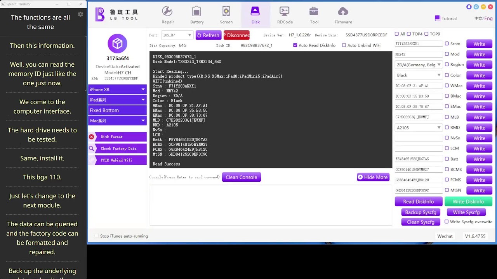
Task: Open the Color Black dropdown
Action: [x=419, y=75]
